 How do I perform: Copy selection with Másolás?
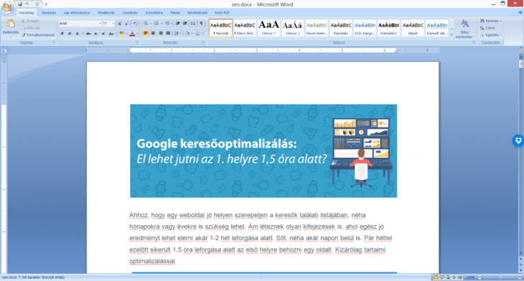[30, 28]
